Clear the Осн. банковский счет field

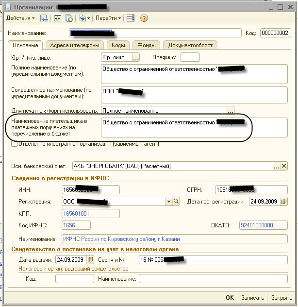(284, 166)
